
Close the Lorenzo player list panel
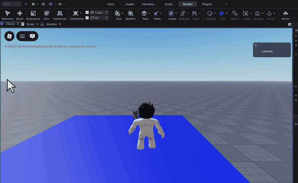256,45
